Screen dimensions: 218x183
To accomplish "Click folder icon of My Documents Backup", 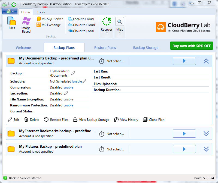I will pos(11,61).
